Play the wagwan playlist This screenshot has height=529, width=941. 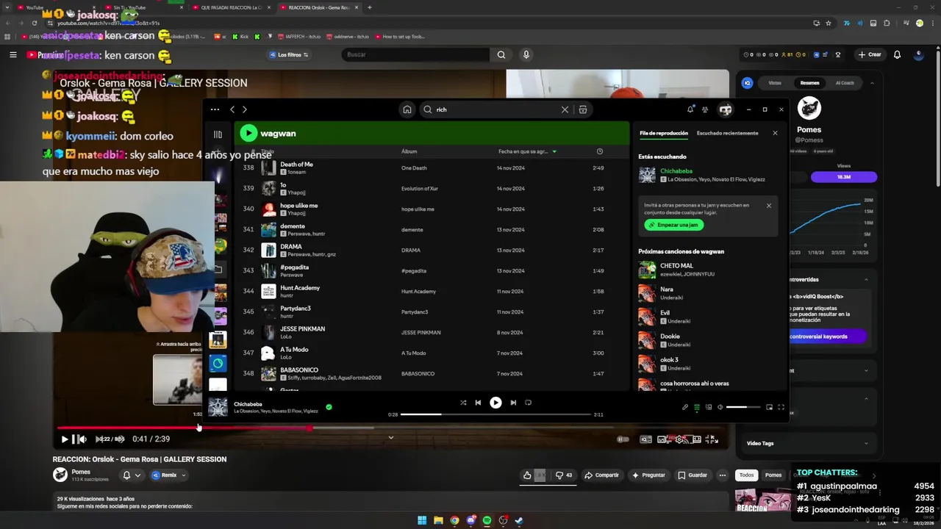point(248,133)
